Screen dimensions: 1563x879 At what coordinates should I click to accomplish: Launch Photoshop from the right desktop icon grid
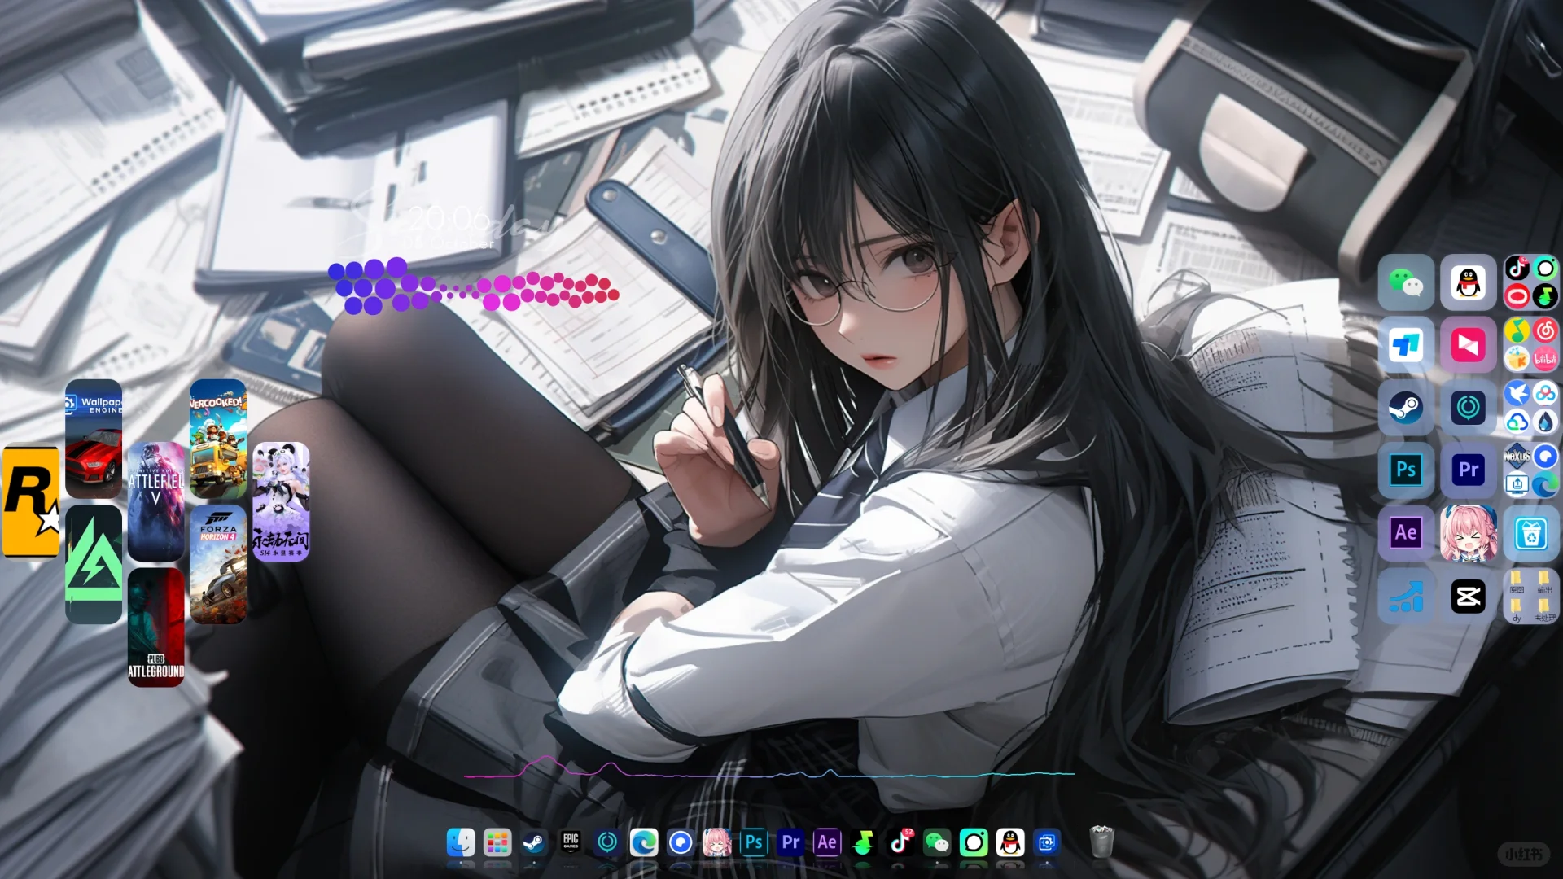1406,470
